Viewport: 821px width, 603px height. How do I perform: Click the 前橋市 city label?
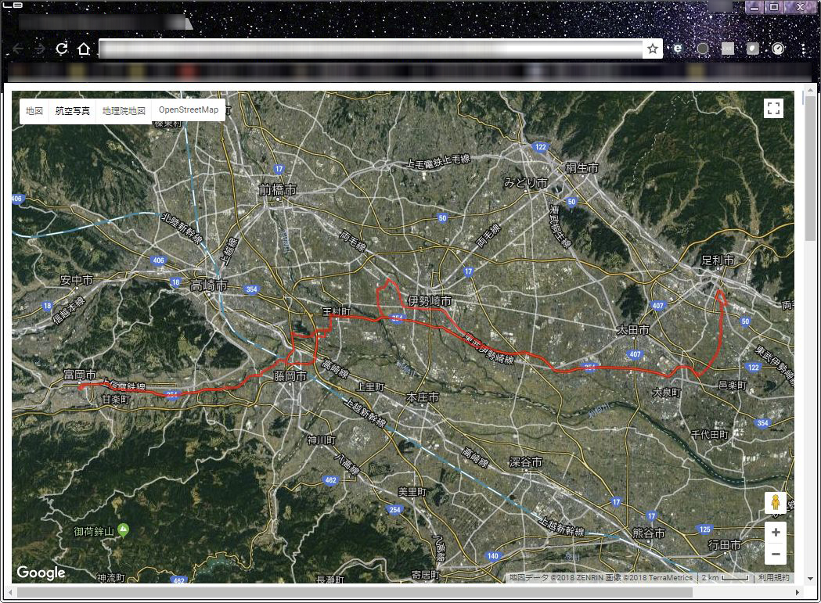point(278,189)
